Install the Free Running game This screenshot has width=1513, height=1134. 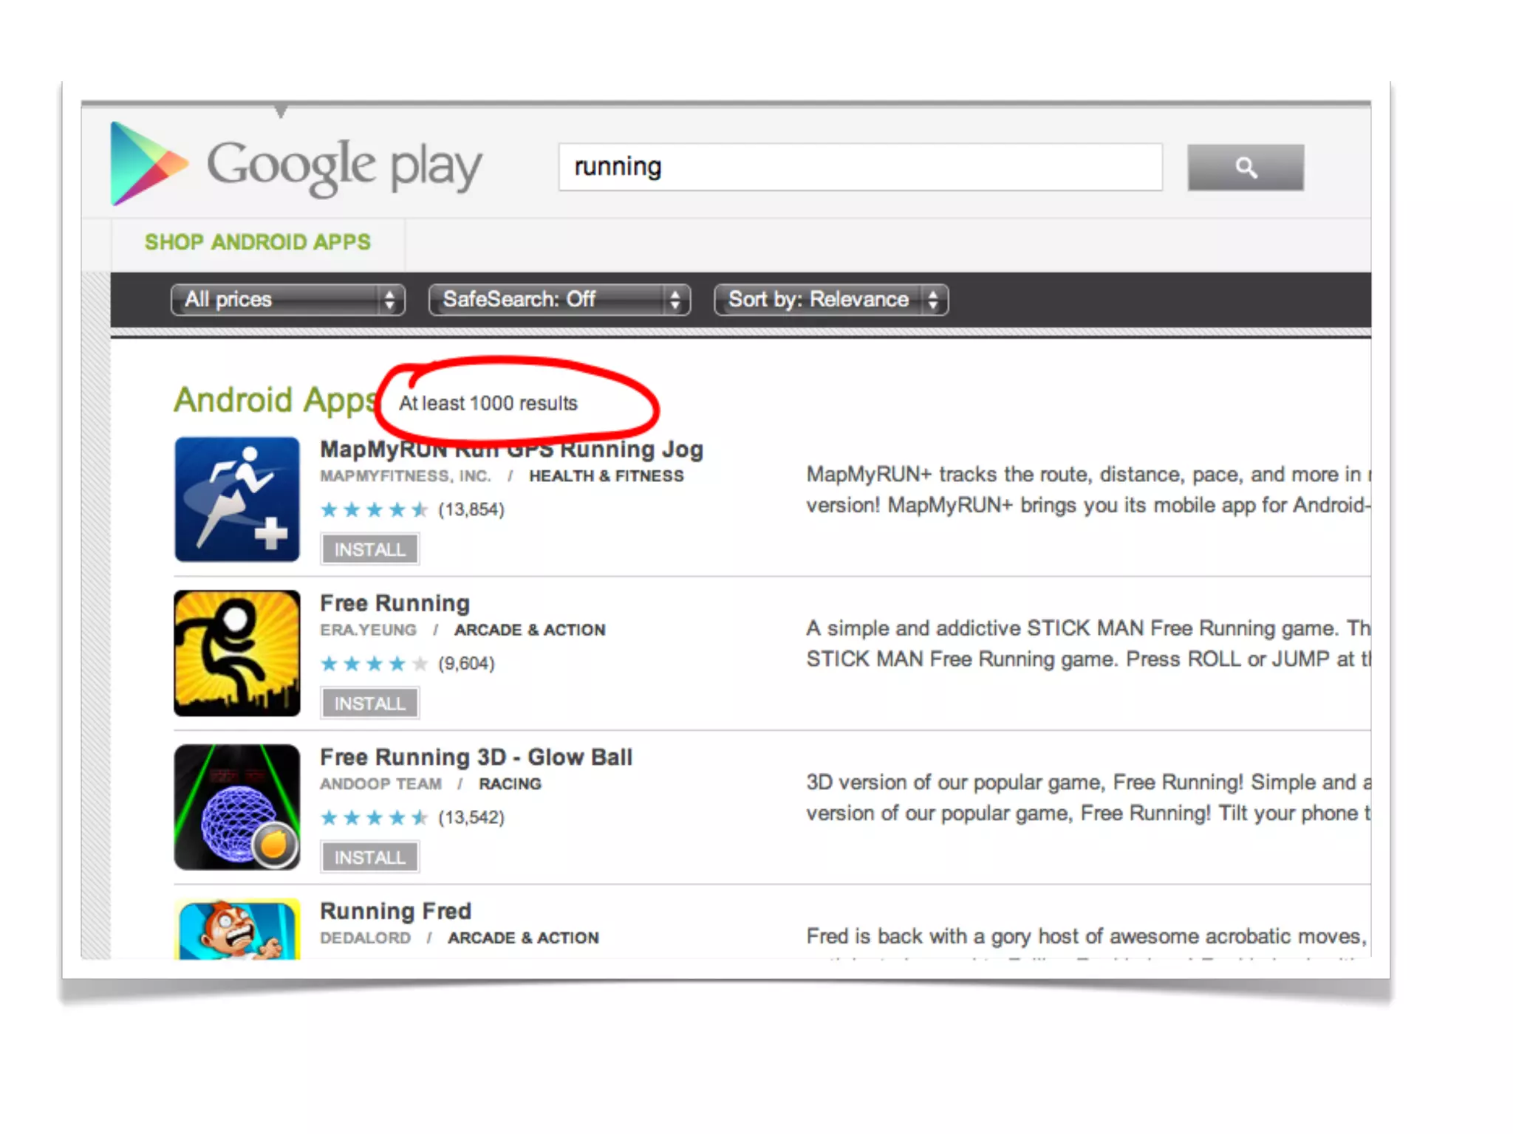370,703
